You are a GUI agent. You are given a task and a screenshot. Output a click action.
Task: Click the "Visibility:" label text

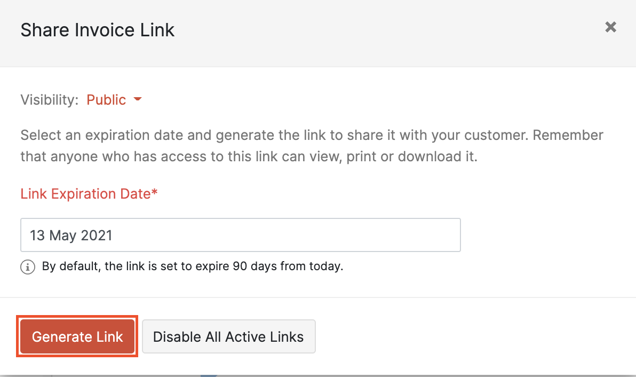pos(49,99)
